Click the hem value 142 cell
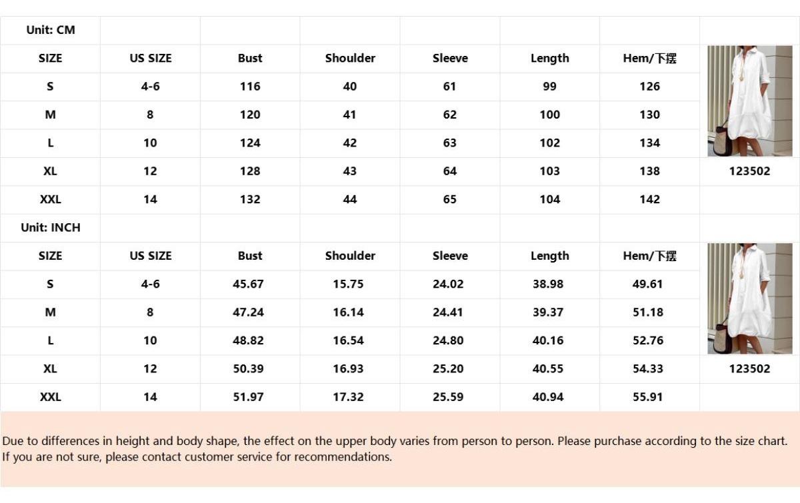 649,199
